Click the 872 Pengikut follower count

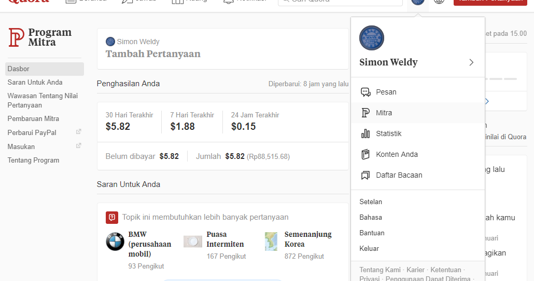304,257
